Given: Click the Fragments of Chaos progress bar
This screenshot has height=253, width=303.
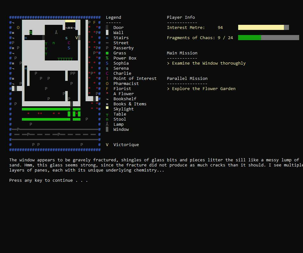Looking at the screenshot, I should coord(268,38).
